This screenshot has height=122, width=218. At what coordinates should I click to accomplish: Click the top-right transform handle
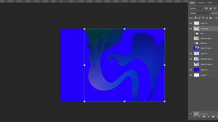tap(165, 29)
